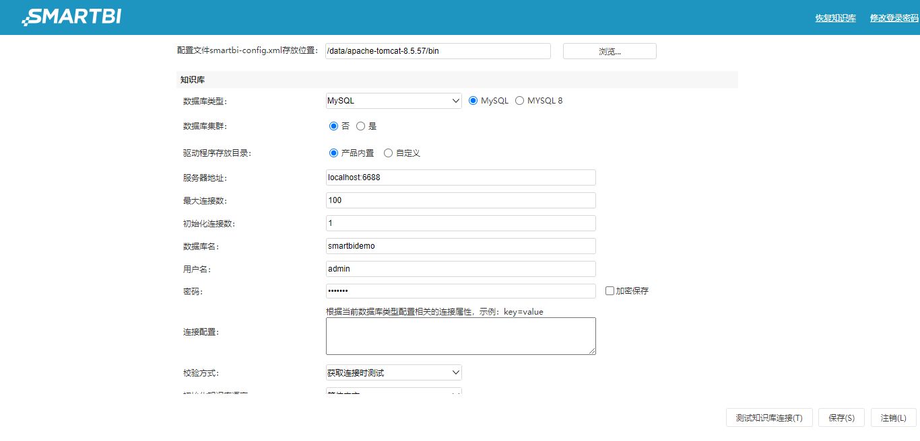Click the 浏览... button
The width and height of the screenshot is (920, 441).
pos(608,50)
